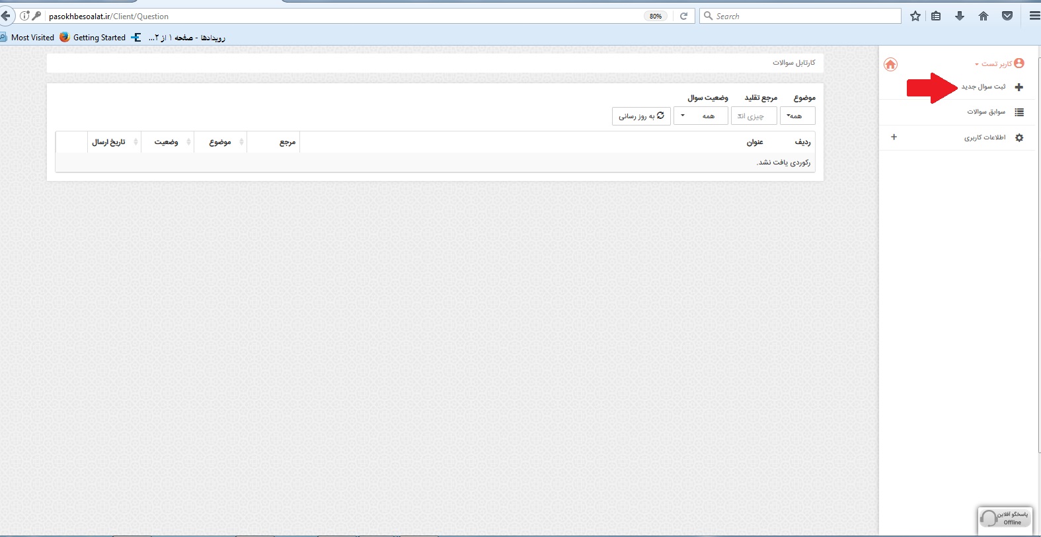Reload the page with the refresh icon
Screen dimensions: 1041x537
[683, 16]
